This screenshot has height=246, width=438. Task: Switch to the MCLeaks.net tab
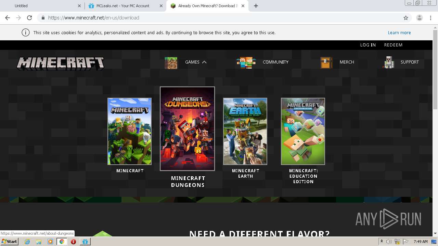pos(125,6)
